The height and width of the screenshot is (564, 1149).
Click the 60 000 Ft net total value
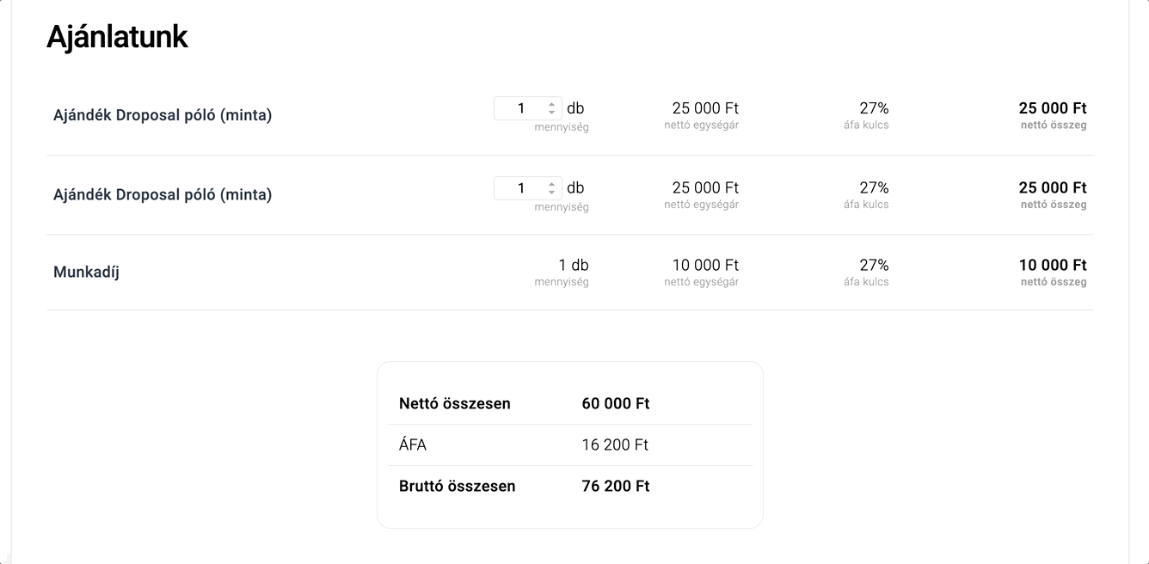[616, 403]
